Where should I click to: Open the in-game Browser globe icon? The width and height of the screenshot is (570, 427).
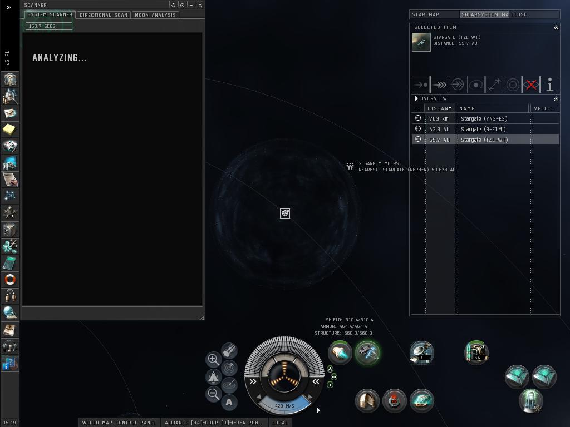10,312
